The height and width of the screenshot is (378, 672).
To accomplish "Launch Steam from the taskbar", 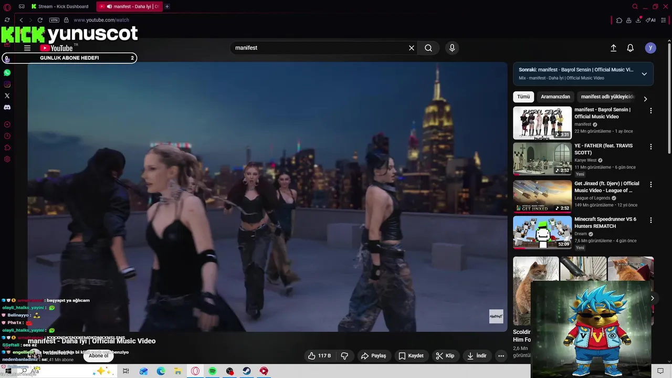I will point(246,371).
